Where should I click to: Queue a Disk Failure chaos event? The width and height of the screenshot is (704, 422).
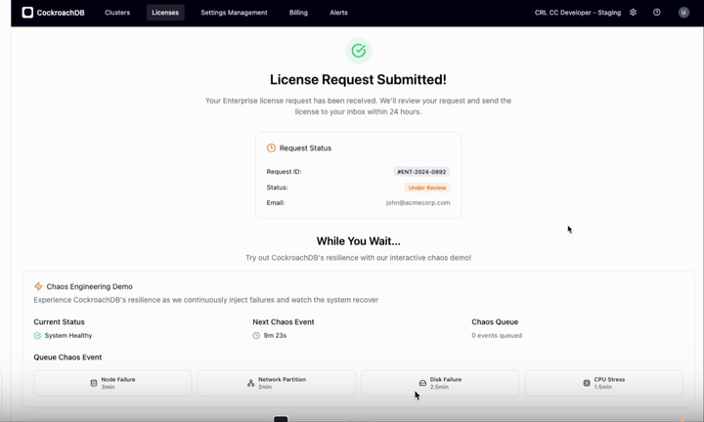click(x=440, y=383)
